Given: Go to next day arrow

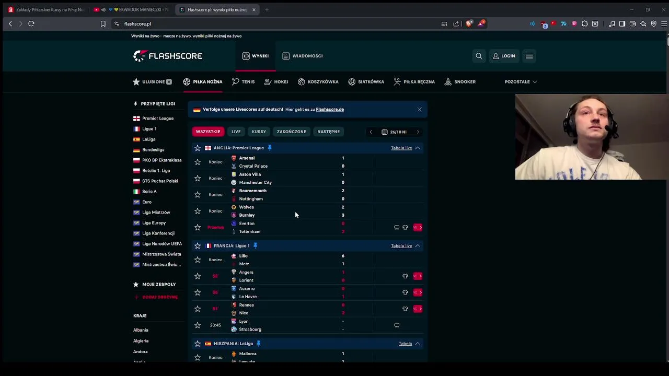Looking at the screenshot, I should coord(418,132).
